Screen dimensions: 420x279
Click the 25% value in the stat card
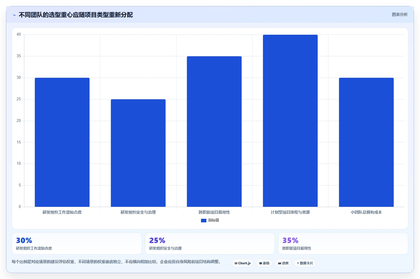click(x=157, y=240)
